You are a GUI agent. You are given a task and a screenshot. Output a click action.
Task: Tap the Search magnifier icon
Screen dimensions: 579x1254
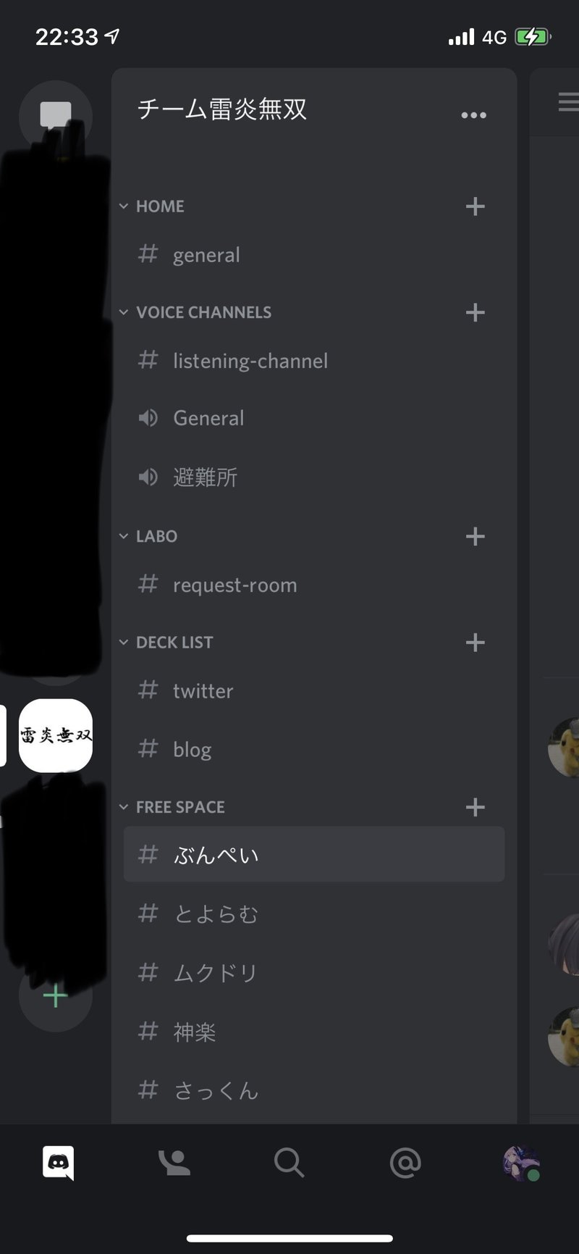click(289, 1163)
